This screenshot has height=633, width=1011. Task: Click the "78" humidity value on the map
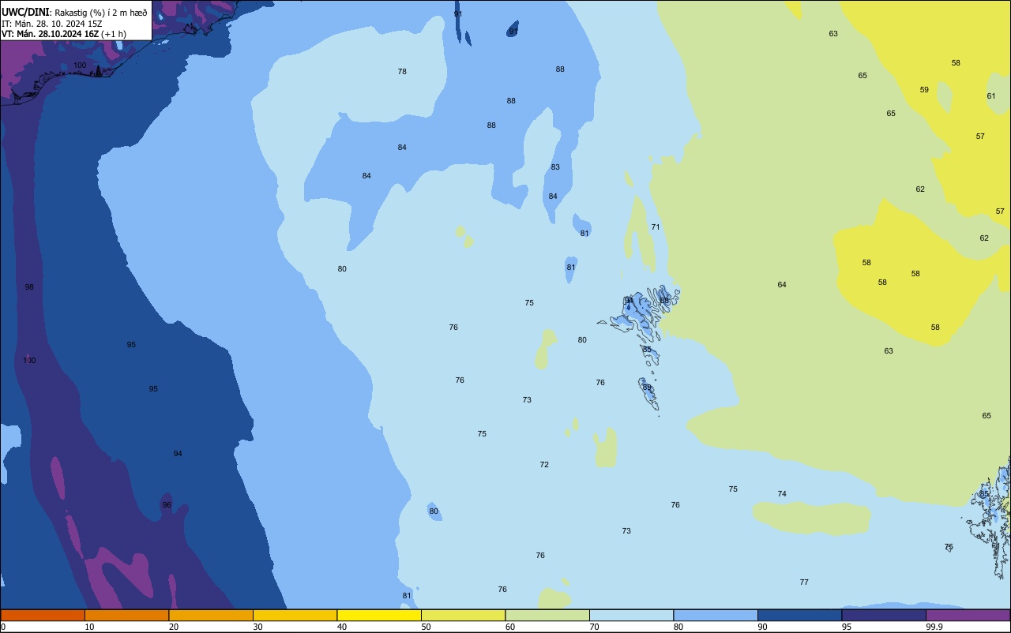(402, 72)
